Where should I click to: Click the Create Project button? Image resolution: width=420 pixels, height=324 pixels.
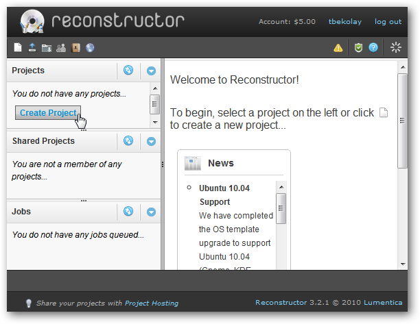(x=48, y=113)
